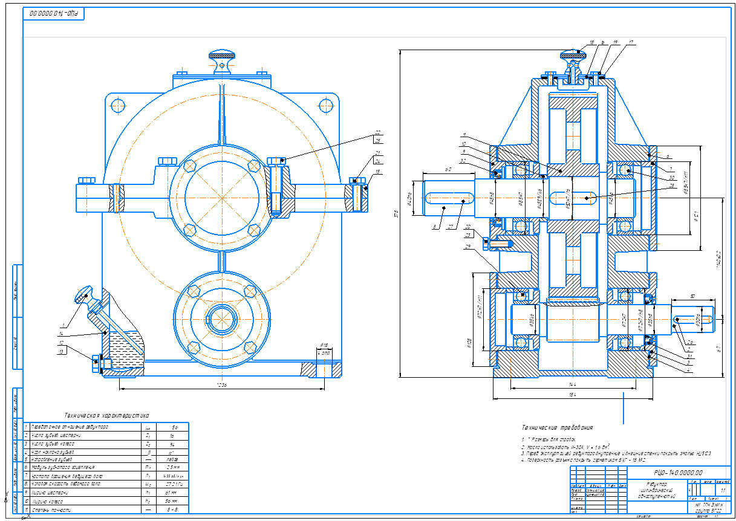Click the 'Техническая характеристика' table heading
Viewport: 736px width, 521px height.
pyautogui.click(x=106, y=416)
